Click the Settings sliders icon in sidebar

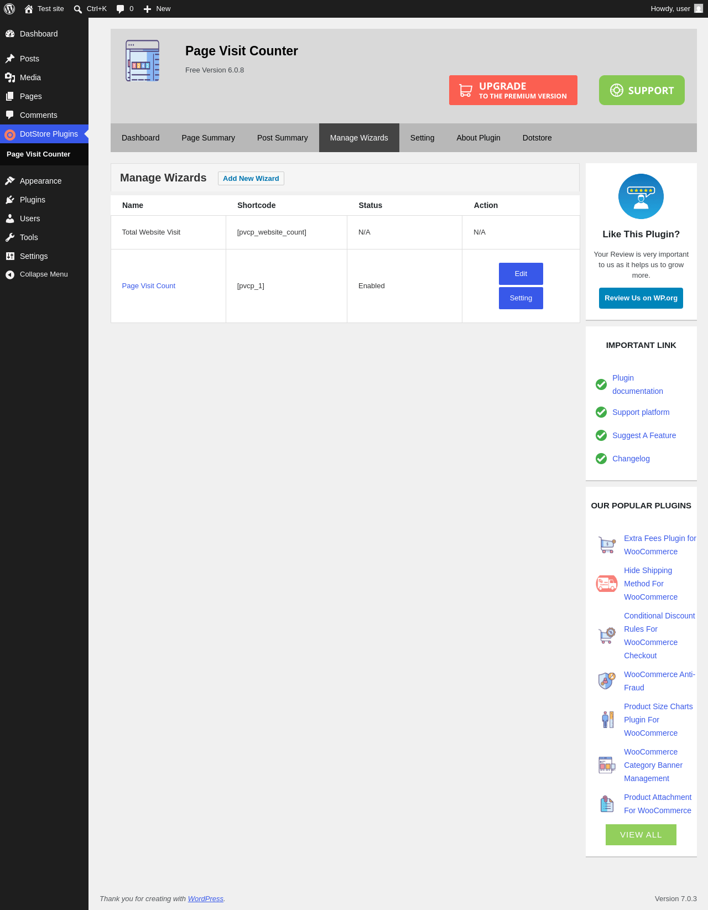tap(10, 256)
